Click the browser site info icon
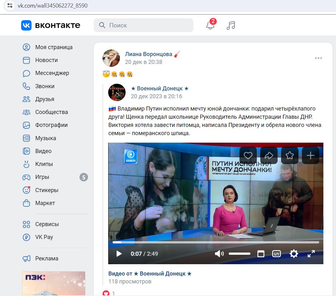 10,5
